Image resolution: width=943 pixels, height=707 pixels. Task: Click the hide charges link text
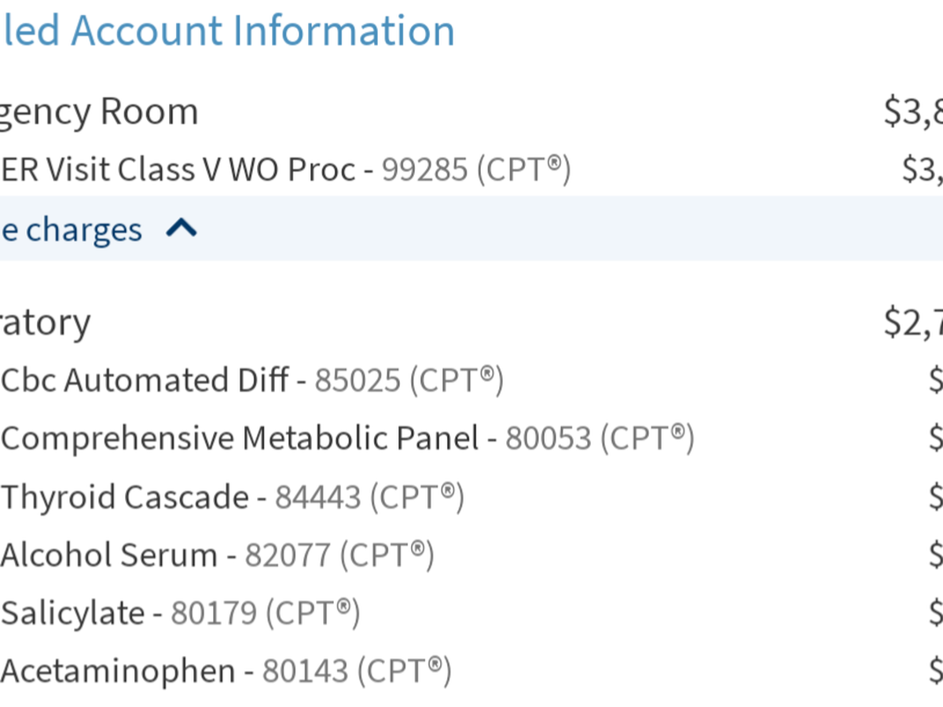(71, 229)
